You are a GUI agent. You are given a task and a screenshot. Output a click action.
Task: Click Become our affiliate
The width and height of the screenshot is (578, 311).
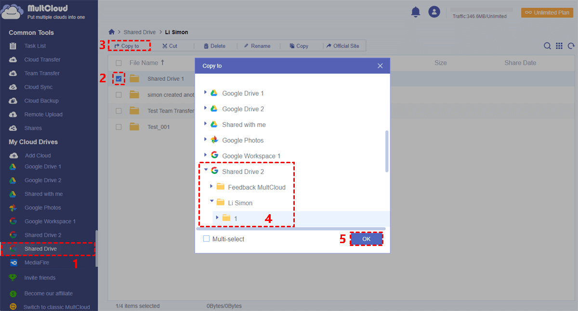point(48,293)
